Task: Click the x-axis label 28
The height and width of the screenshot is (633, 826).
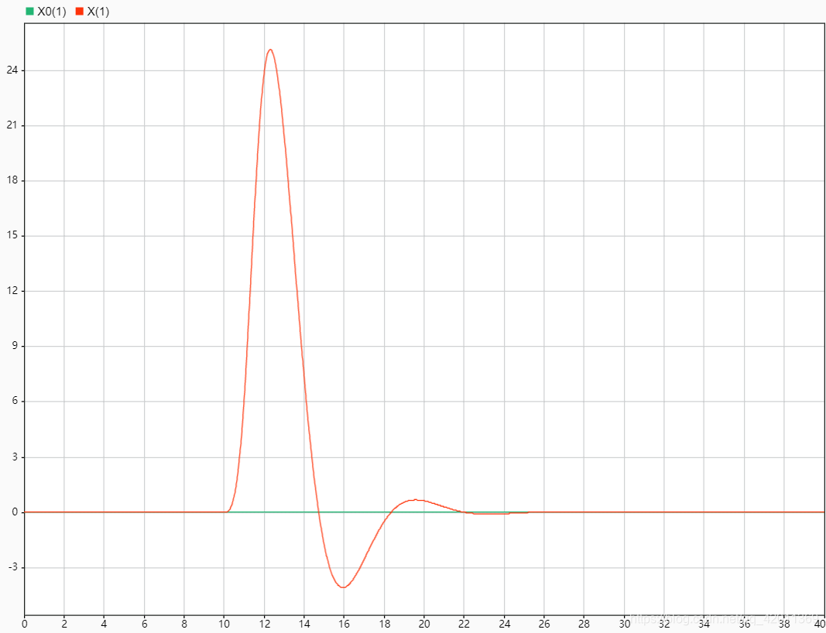Action: tap(584, 624)
